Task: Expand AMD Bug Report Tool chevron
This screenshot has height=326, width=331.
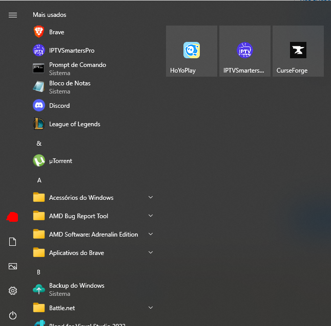Action: 151,216
